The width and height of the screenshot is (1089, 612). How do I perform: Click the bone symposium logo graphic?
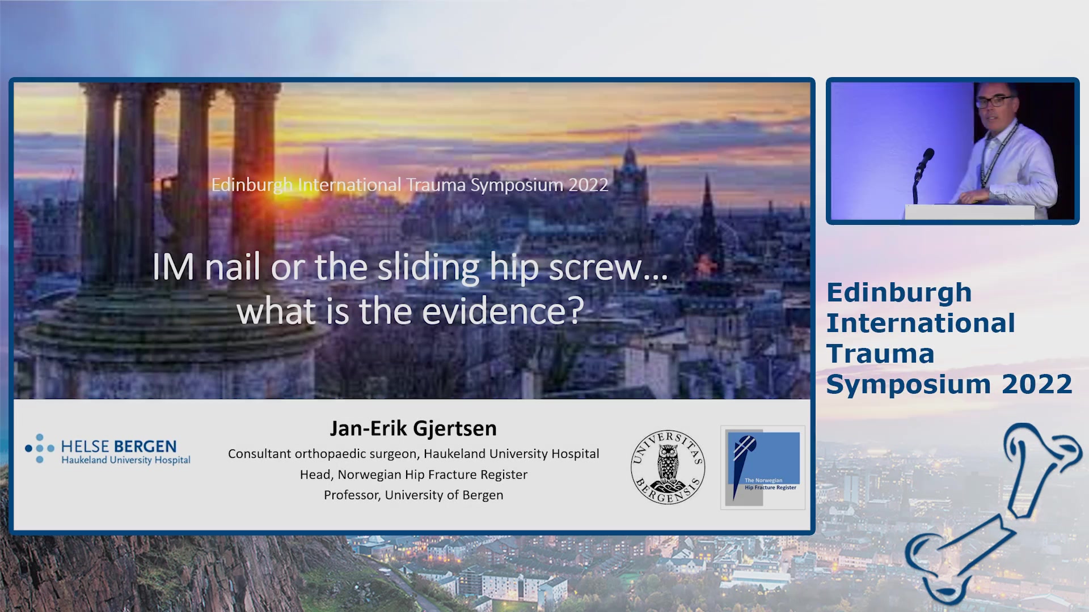(x=993, y=513)
